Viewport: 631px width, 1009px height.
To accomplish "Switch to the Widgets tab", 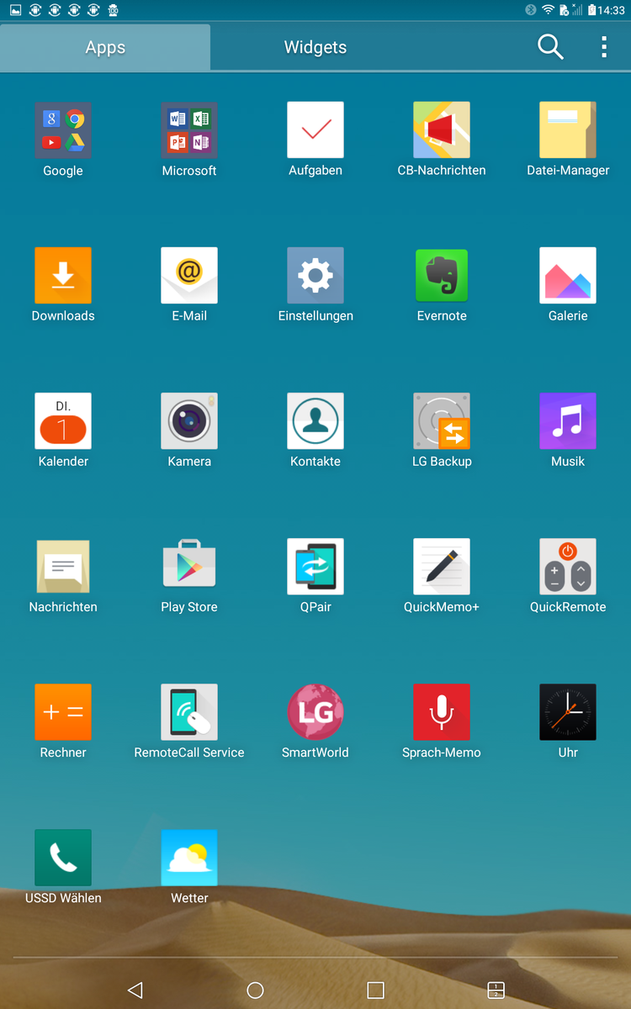I will pyautogui.click(x=315, y=47).
